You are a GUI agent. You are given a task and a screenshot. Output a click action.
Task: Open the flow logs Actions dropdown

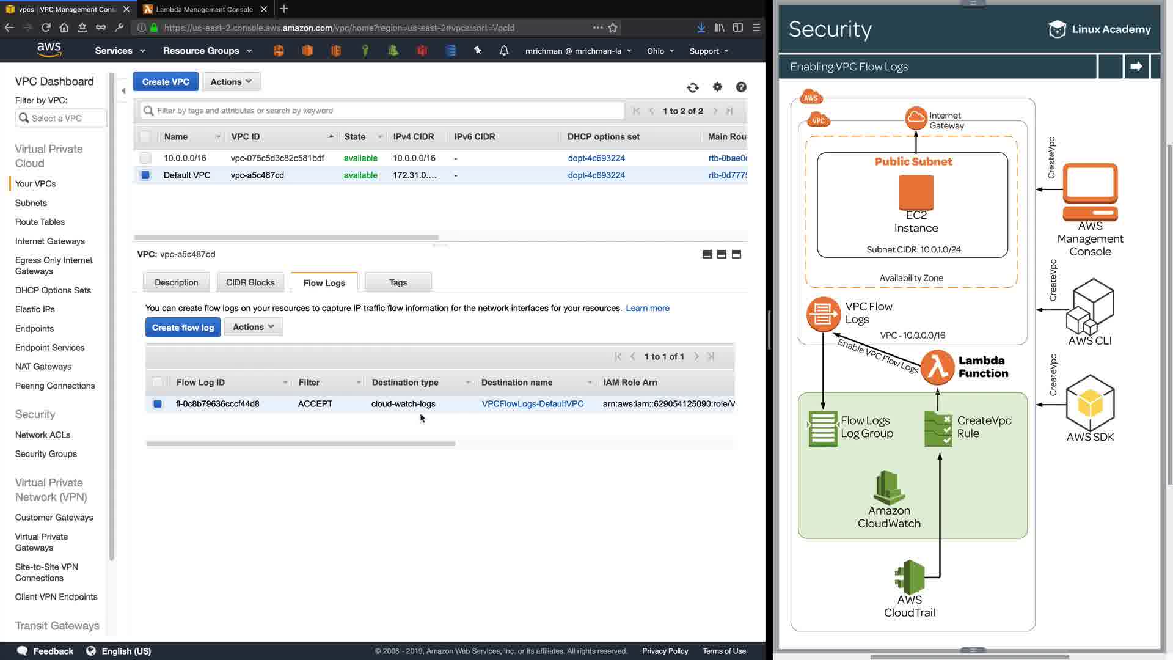pos(253,327)
